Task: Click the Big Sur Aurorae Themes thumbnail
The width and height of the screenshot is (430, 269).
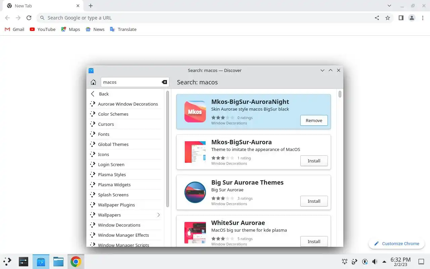Action: point(195,192)
